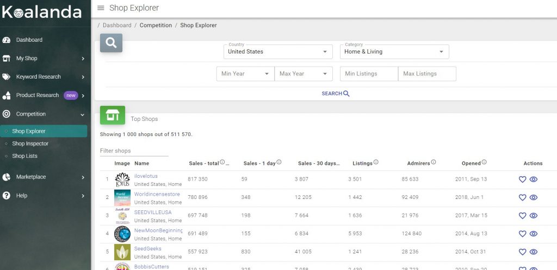The height and width of the screenshot is (270, 557).
Task: View ilovelotus with the eye icon
Action: coord(534,179)
